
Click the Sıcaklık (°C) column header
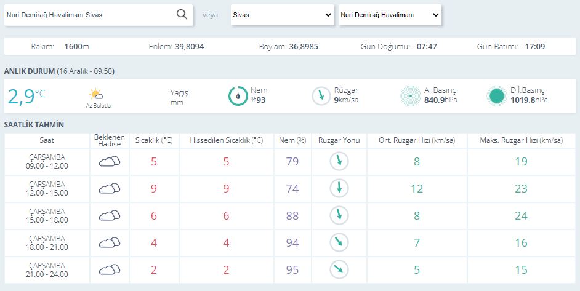[154, 141]
